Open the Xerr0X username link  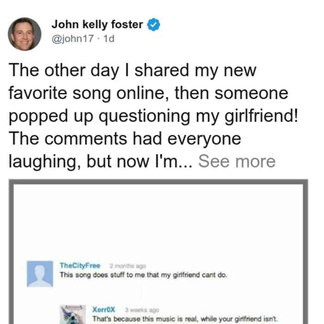pyautogui.click(x=104, y=310)
